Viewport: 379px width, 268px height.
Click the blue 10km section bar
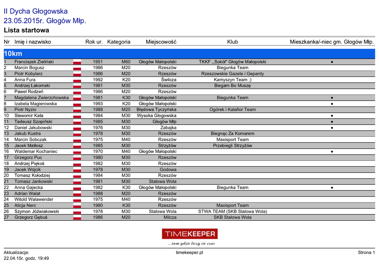tap(189, 54)
